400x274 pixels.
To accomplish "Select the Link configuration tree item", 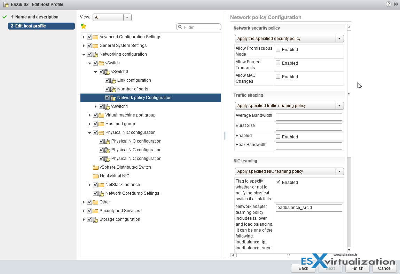I will [134, 80].
